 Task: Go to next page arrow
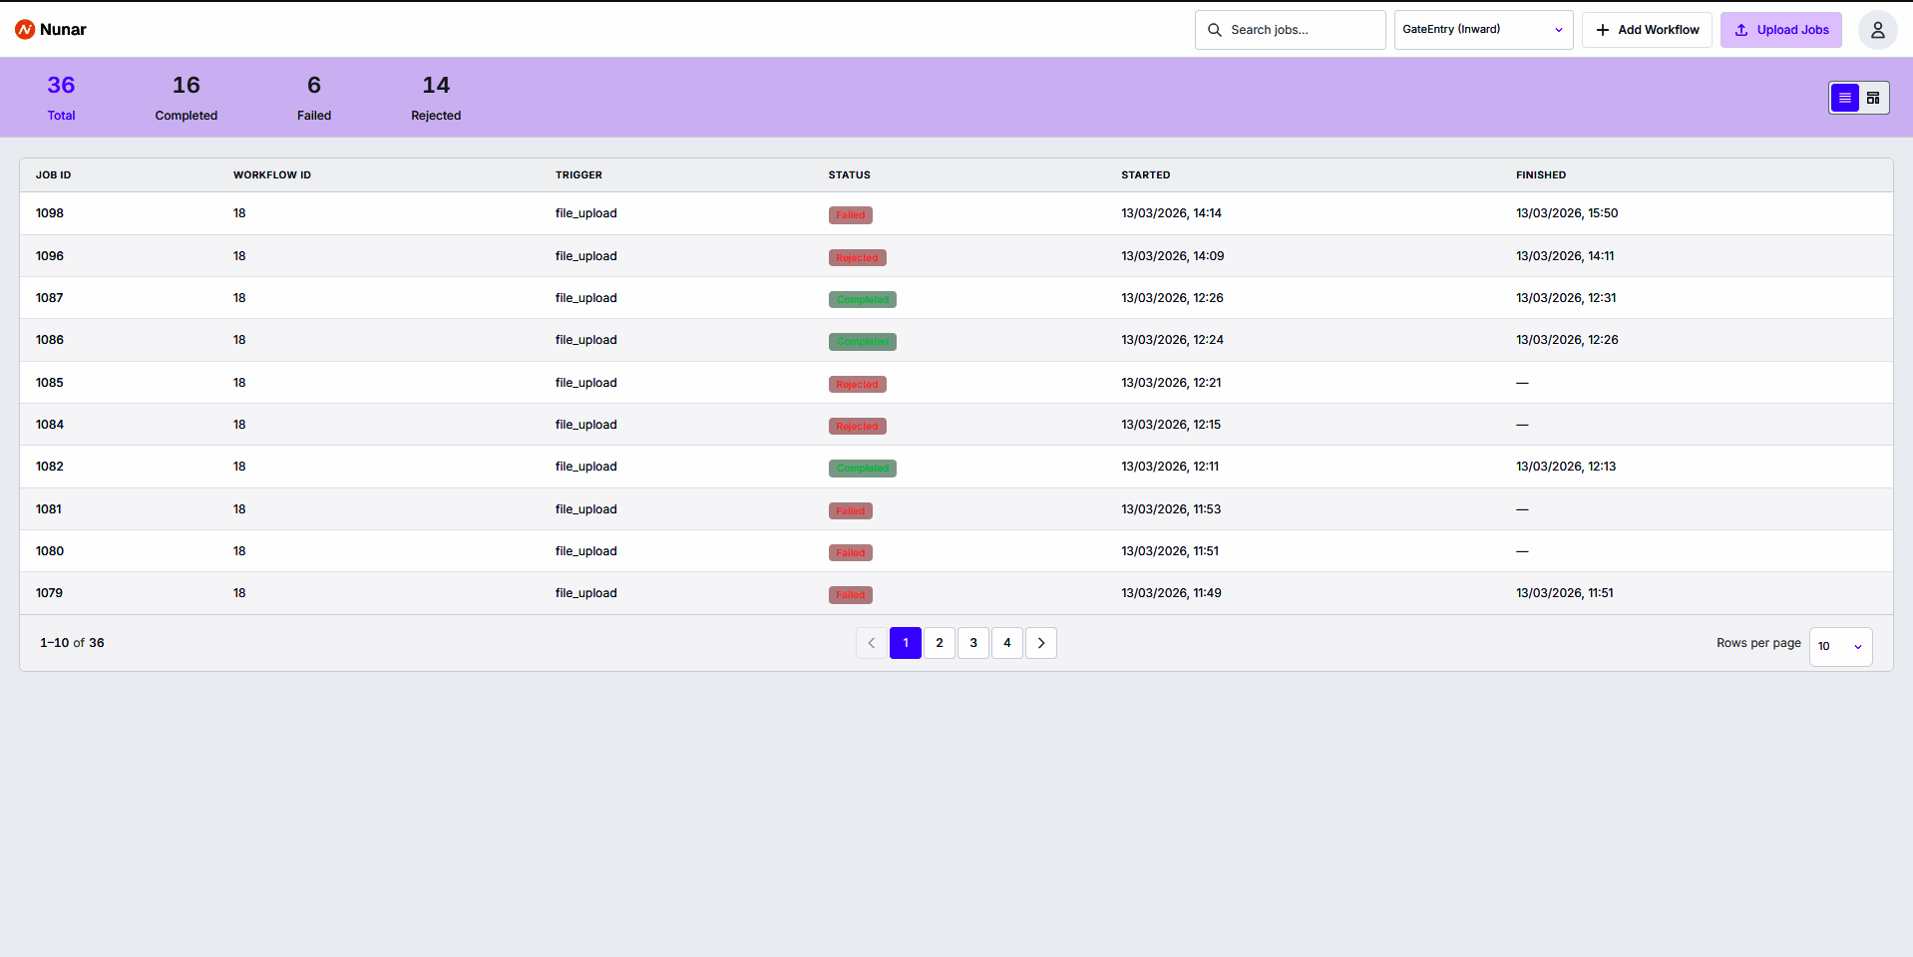[1041, 643]
